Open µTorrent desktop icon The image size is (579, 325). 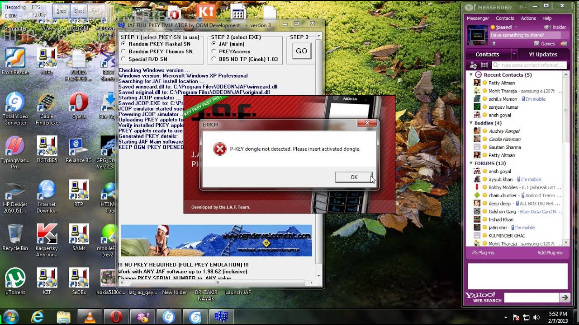15,282
